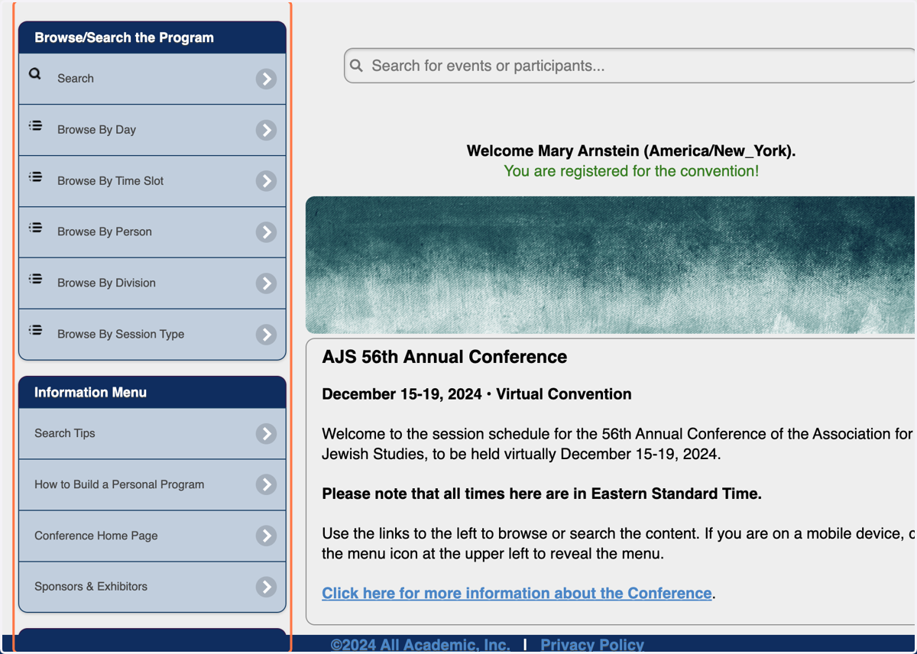Click the Eastern Standard Time note
917x654 pixels.
(542, 494)
